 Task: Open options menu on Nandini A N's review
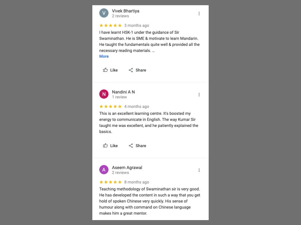(199, 95)
